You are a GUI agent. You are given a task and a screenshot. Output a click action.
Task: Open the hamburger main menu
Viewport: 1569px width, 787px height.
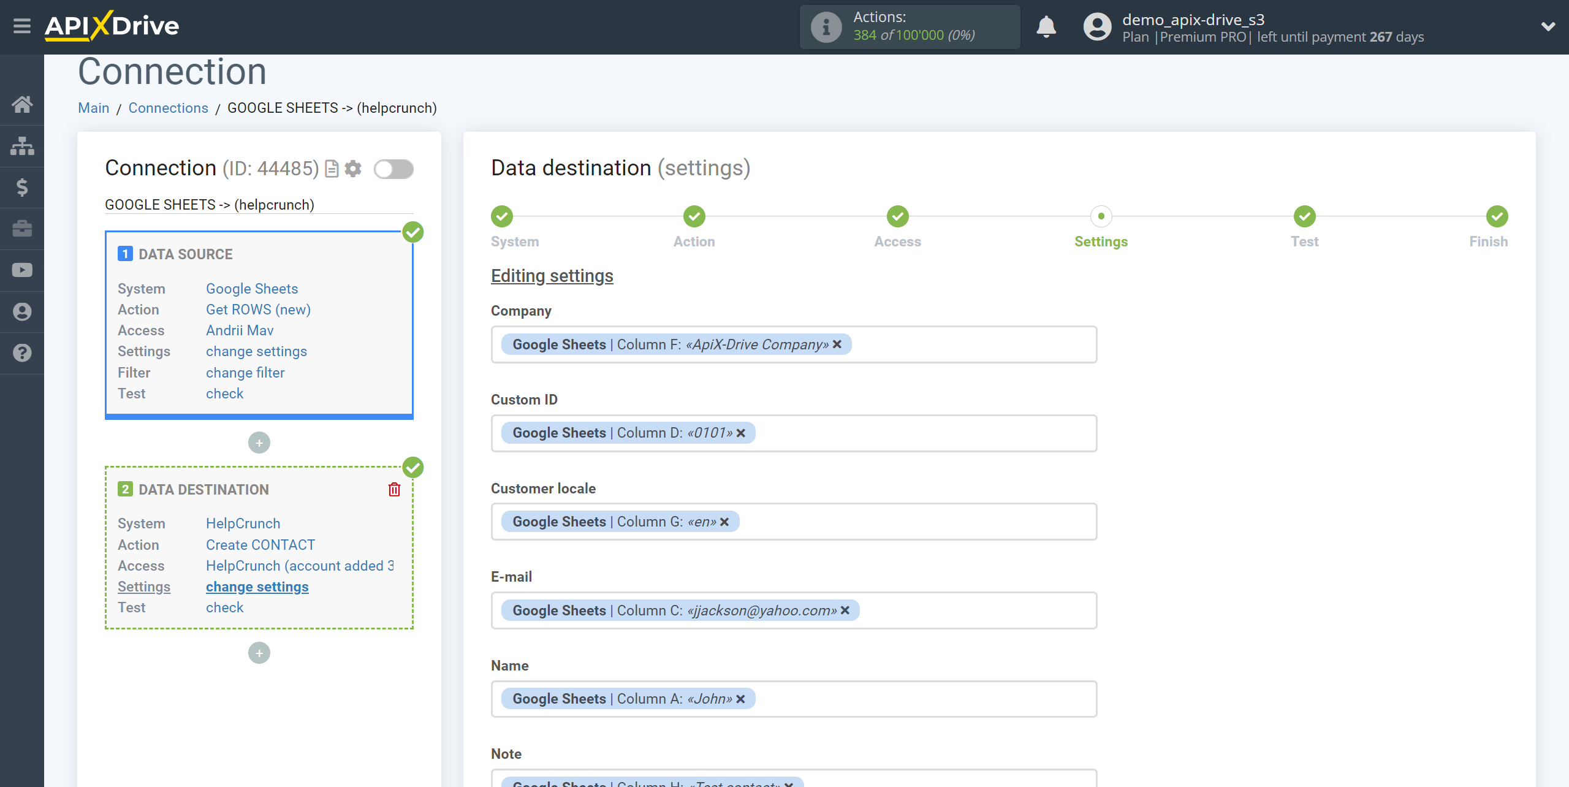point(22,26)
